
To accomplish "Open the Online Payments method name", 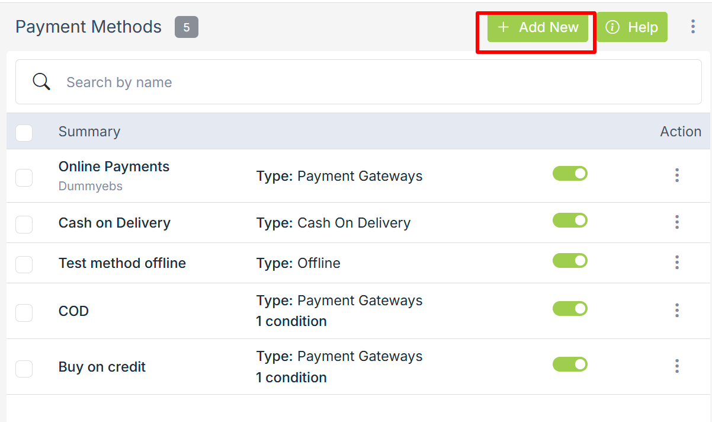I will tap(114, 167).
